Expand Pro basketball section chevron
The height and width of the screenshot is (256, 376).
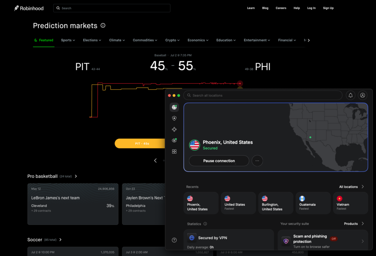[76, 176]
